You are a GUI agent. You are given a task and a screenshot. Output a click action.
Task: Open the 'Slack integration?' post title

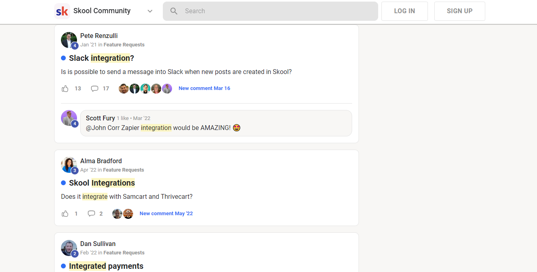click(x=101, y=58)
